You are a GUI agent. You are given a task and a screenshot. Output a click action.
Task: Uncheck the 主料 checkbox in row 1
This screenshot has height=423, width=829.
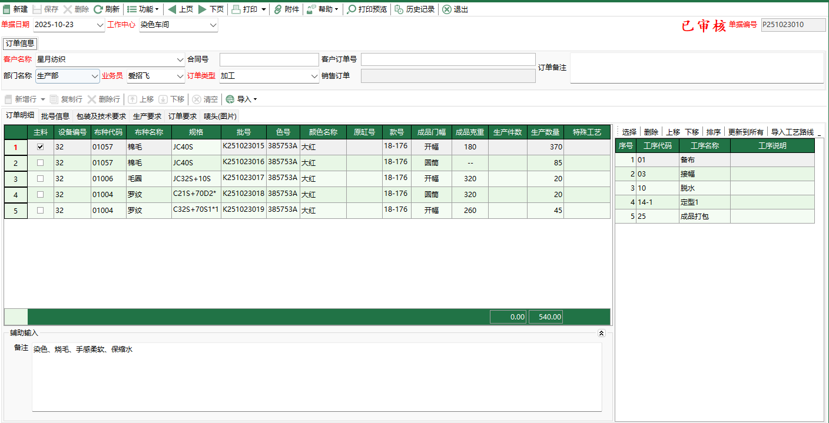tap(41, 147)
